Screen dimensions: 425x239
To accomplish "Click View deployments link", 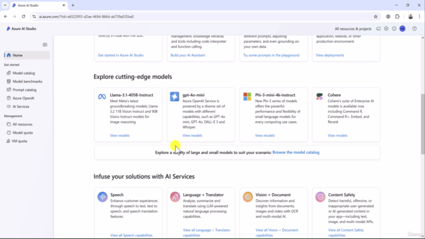I will pyautogui.click(x=330, y=55).
